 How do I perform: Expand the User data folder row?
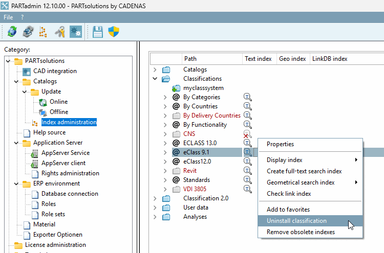pos(155,208)
